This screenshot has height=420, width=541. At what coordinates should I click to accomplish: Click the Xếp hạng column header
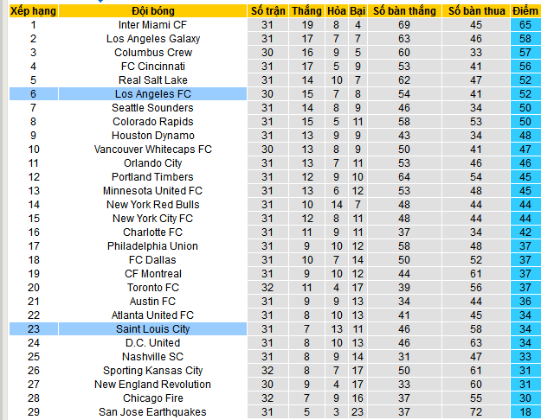34,11
